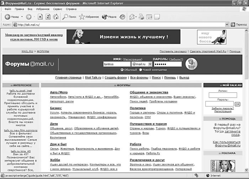Open the Авто/Мото forum category
Viewport: 249px width, 179px height.
(59, 92)
